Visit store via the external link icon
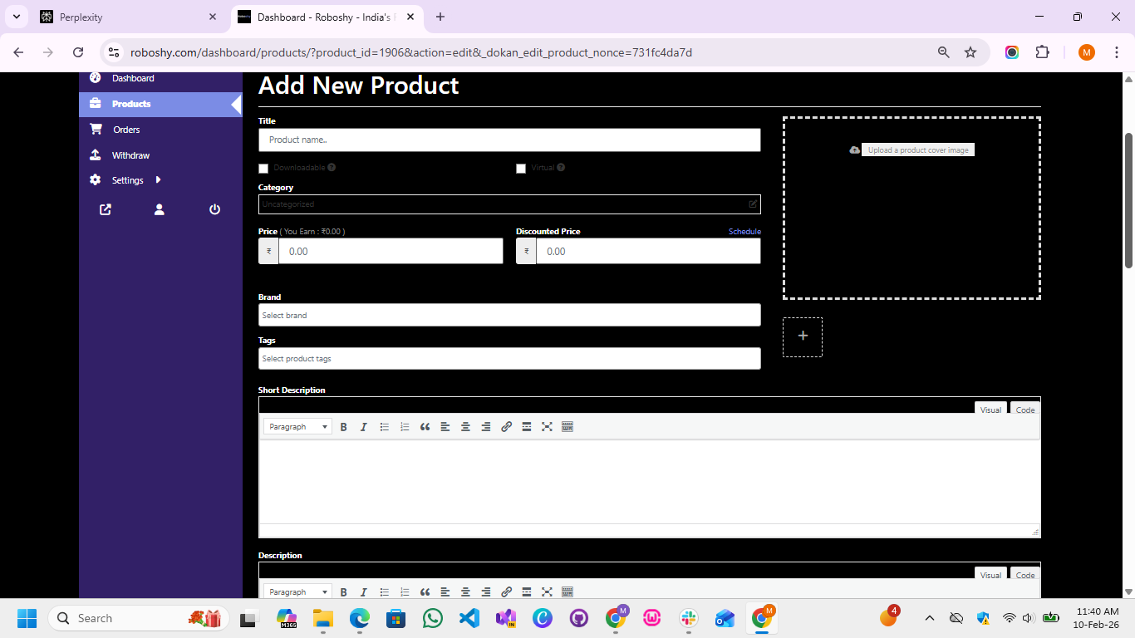The height and width of the screenshot is (638, 1135). click(104, 209)
